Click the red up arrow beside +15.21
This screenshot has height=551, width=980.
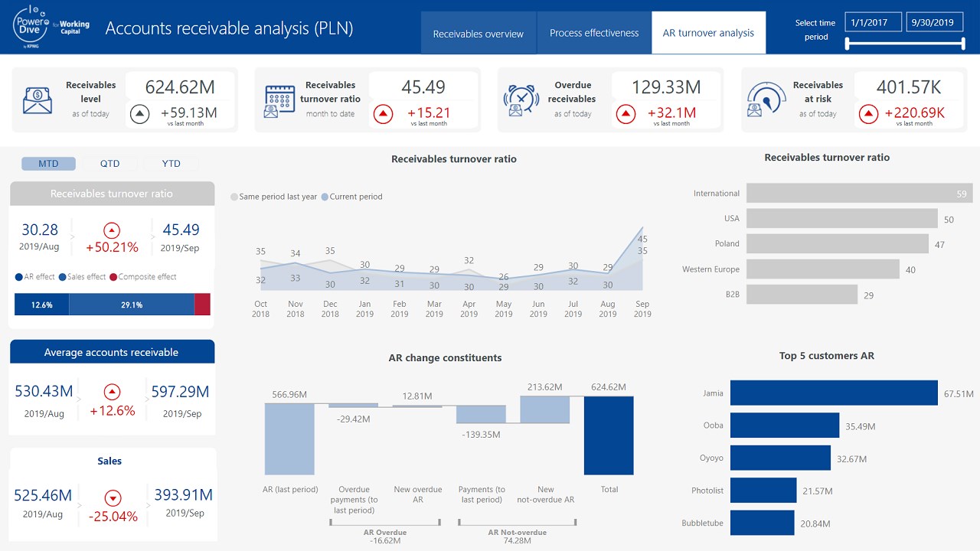pyautogui.click(x=384, y=115)
